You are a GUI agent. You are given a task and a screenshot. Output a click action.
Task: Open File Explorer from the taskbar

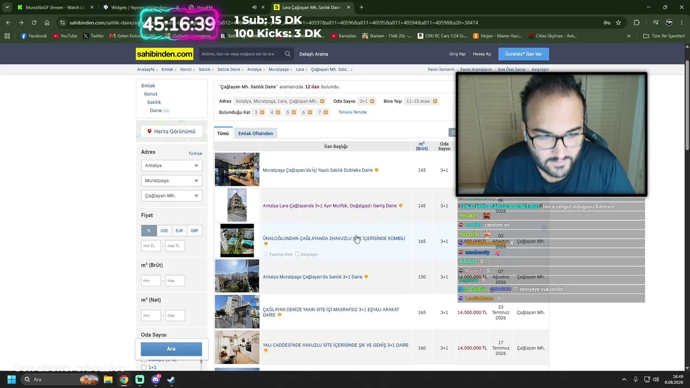coord(108,379)
